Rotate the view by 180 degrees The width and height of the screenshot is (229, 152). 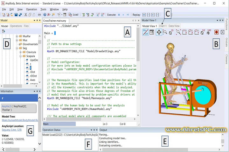209,32
